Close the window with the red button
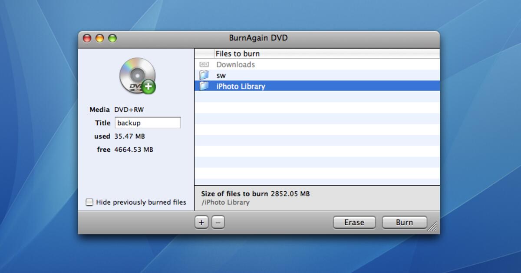Screen dimensions: 521x273 87,38
